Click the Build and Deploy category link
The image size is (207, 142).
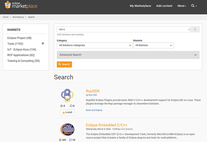(94, 110)
